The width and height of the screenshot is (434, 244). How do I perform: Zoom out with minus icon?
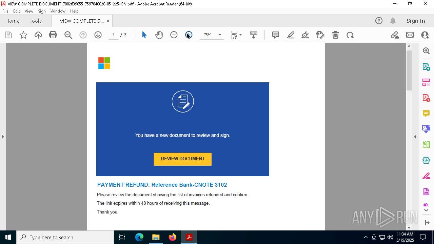(x=174, y=35)
